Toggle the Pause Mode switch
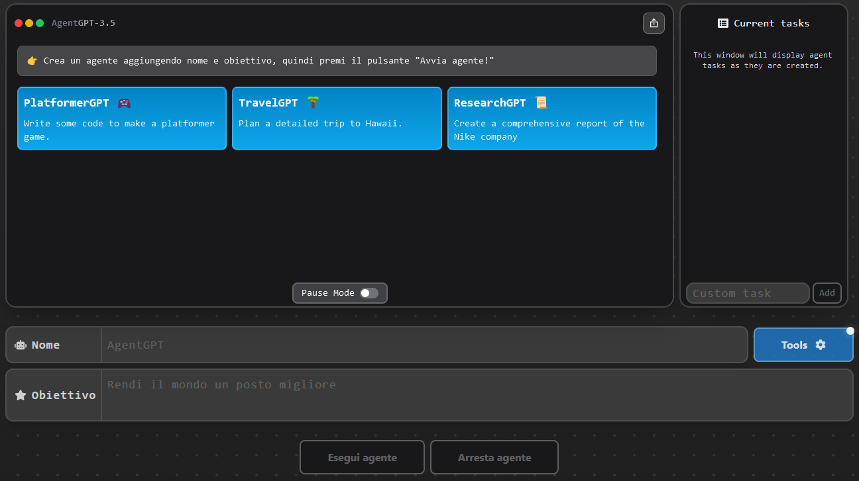The image size is (859, 481). point(369,293)
